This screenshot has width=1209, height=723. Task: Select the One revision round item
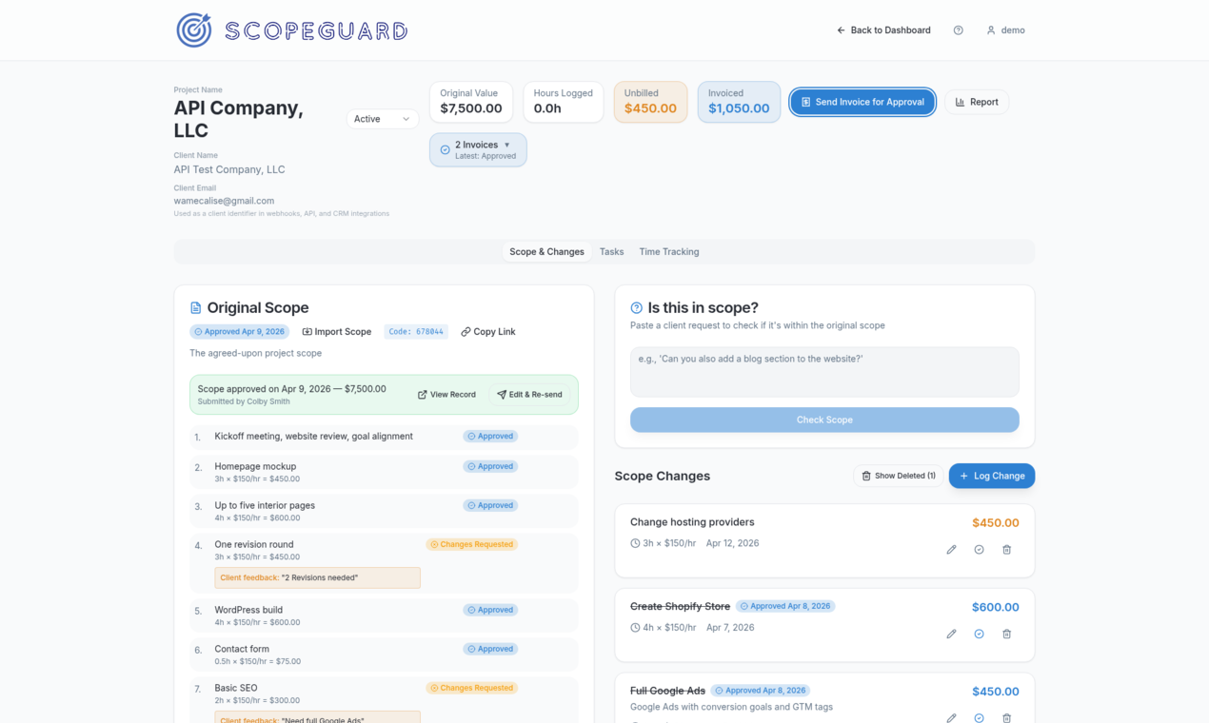point(384,563)
